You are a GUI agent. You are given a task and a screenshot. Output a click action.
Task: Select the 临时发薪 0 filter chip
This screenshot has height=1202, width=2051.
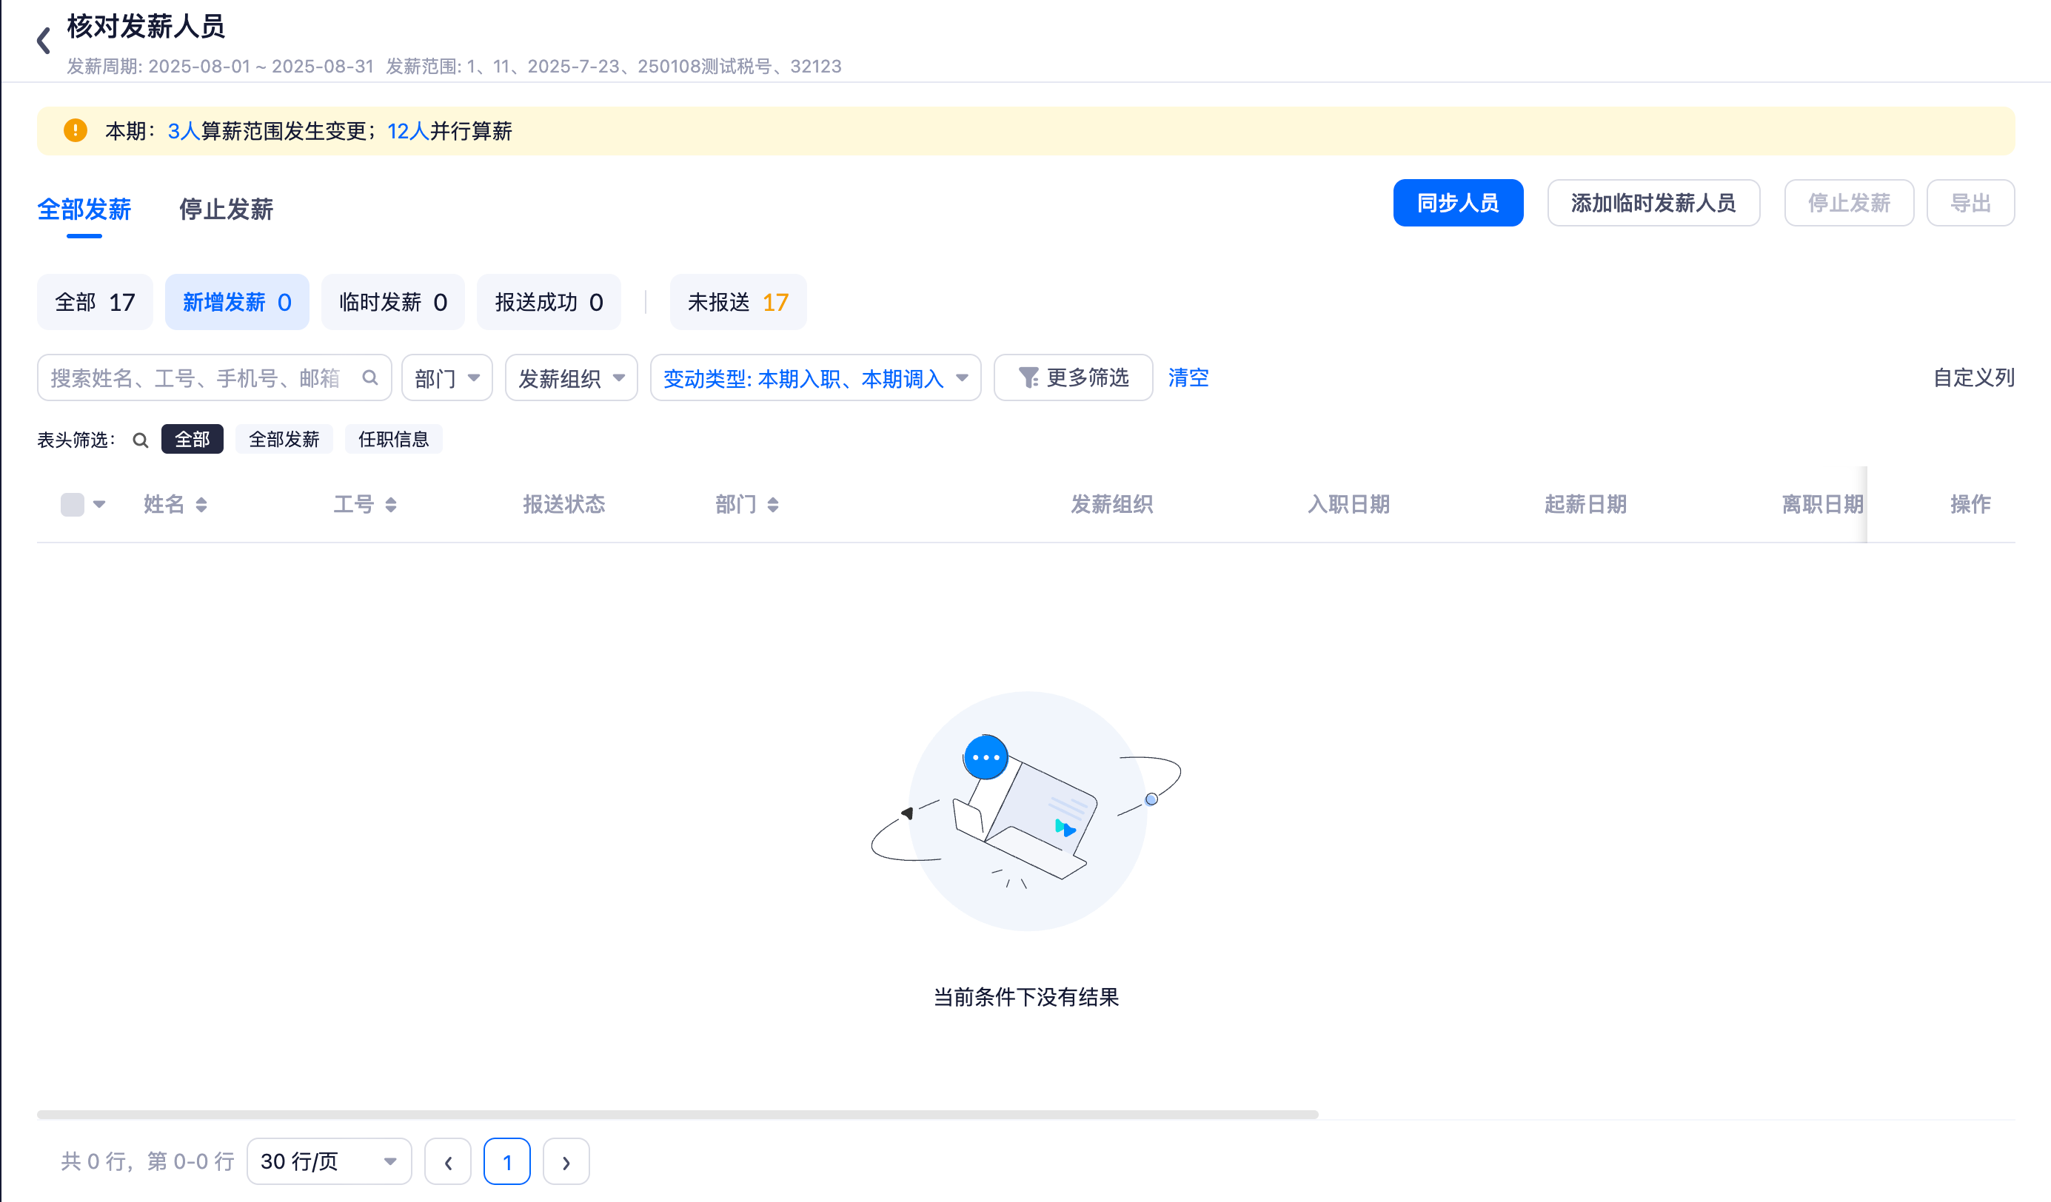coord(393,302)
